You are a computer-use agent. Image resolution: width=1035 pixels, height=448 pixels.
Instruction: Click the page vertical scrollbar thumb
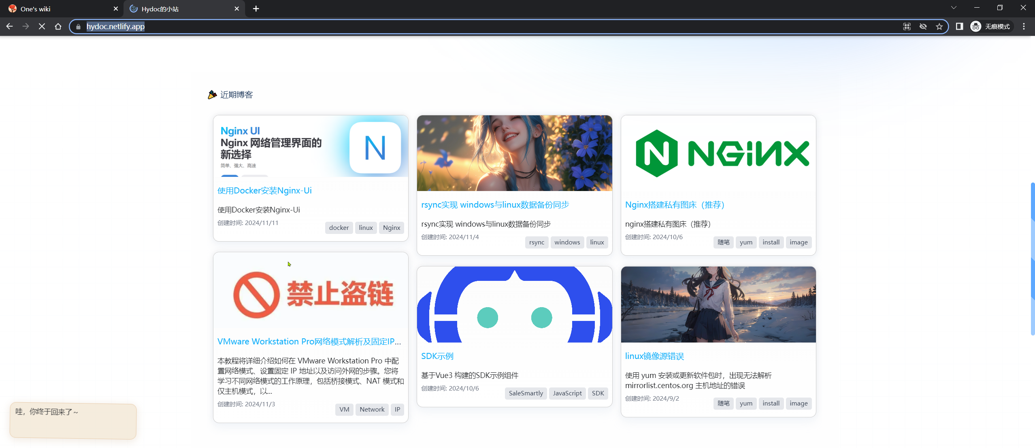1033,259
